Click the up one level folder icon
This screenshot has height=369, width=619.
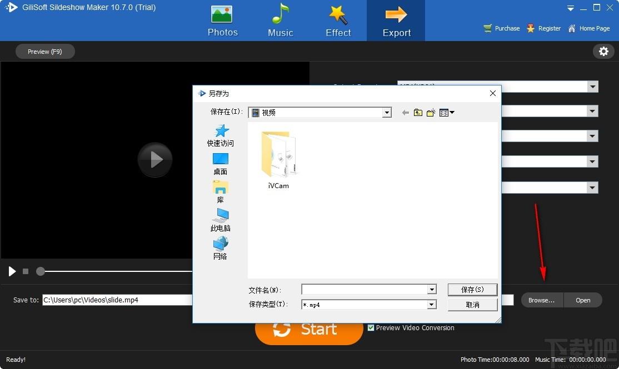pos(418,113)
